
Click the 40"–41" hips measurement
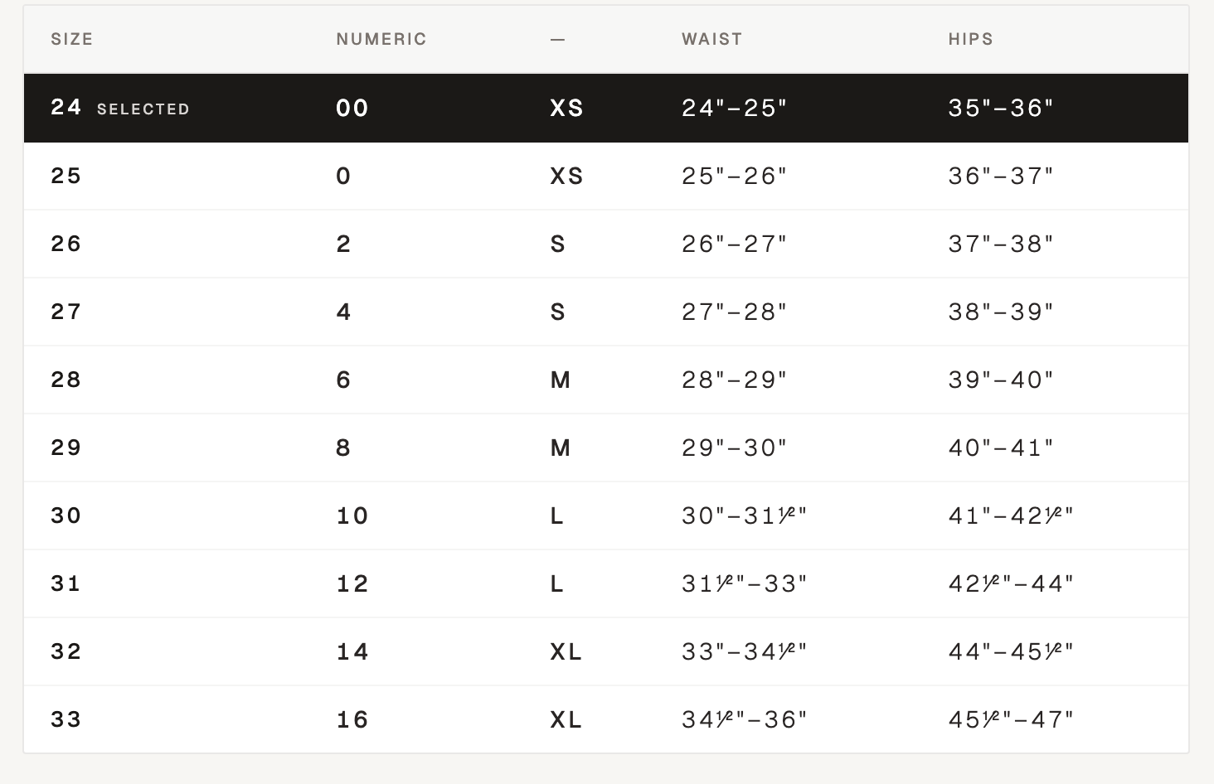[x=1001, y=448]
